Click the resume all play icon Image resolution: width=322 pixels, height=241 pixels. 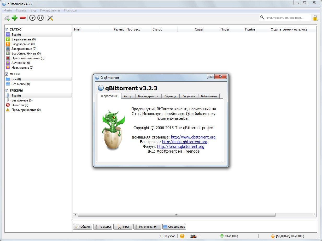(32, 18)
